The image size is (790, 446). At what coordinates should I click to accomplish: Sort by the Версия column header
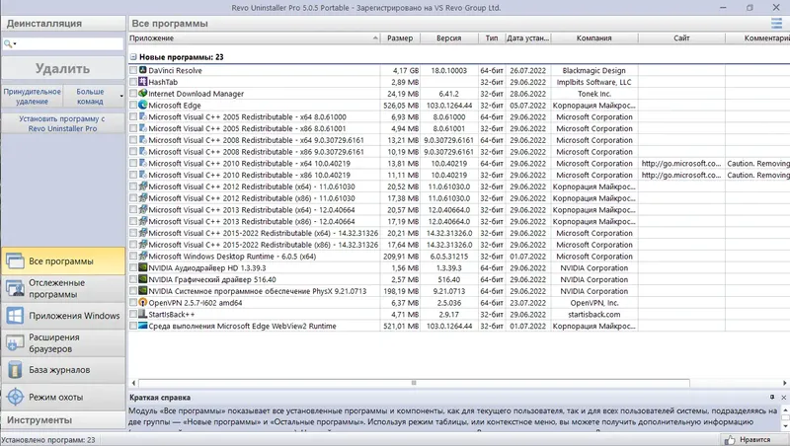pos(449,38)
